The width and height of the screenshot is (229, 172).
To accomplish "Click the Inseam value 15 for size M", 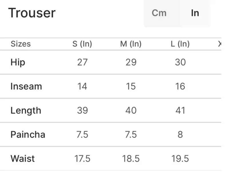I will (x=131, y=86).
